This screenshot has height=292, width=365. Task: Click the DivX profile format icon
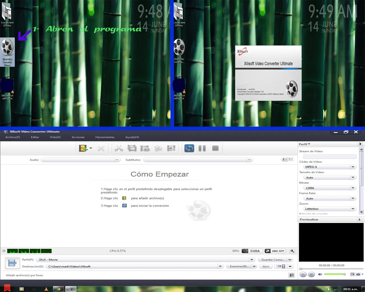pos(12,263)
